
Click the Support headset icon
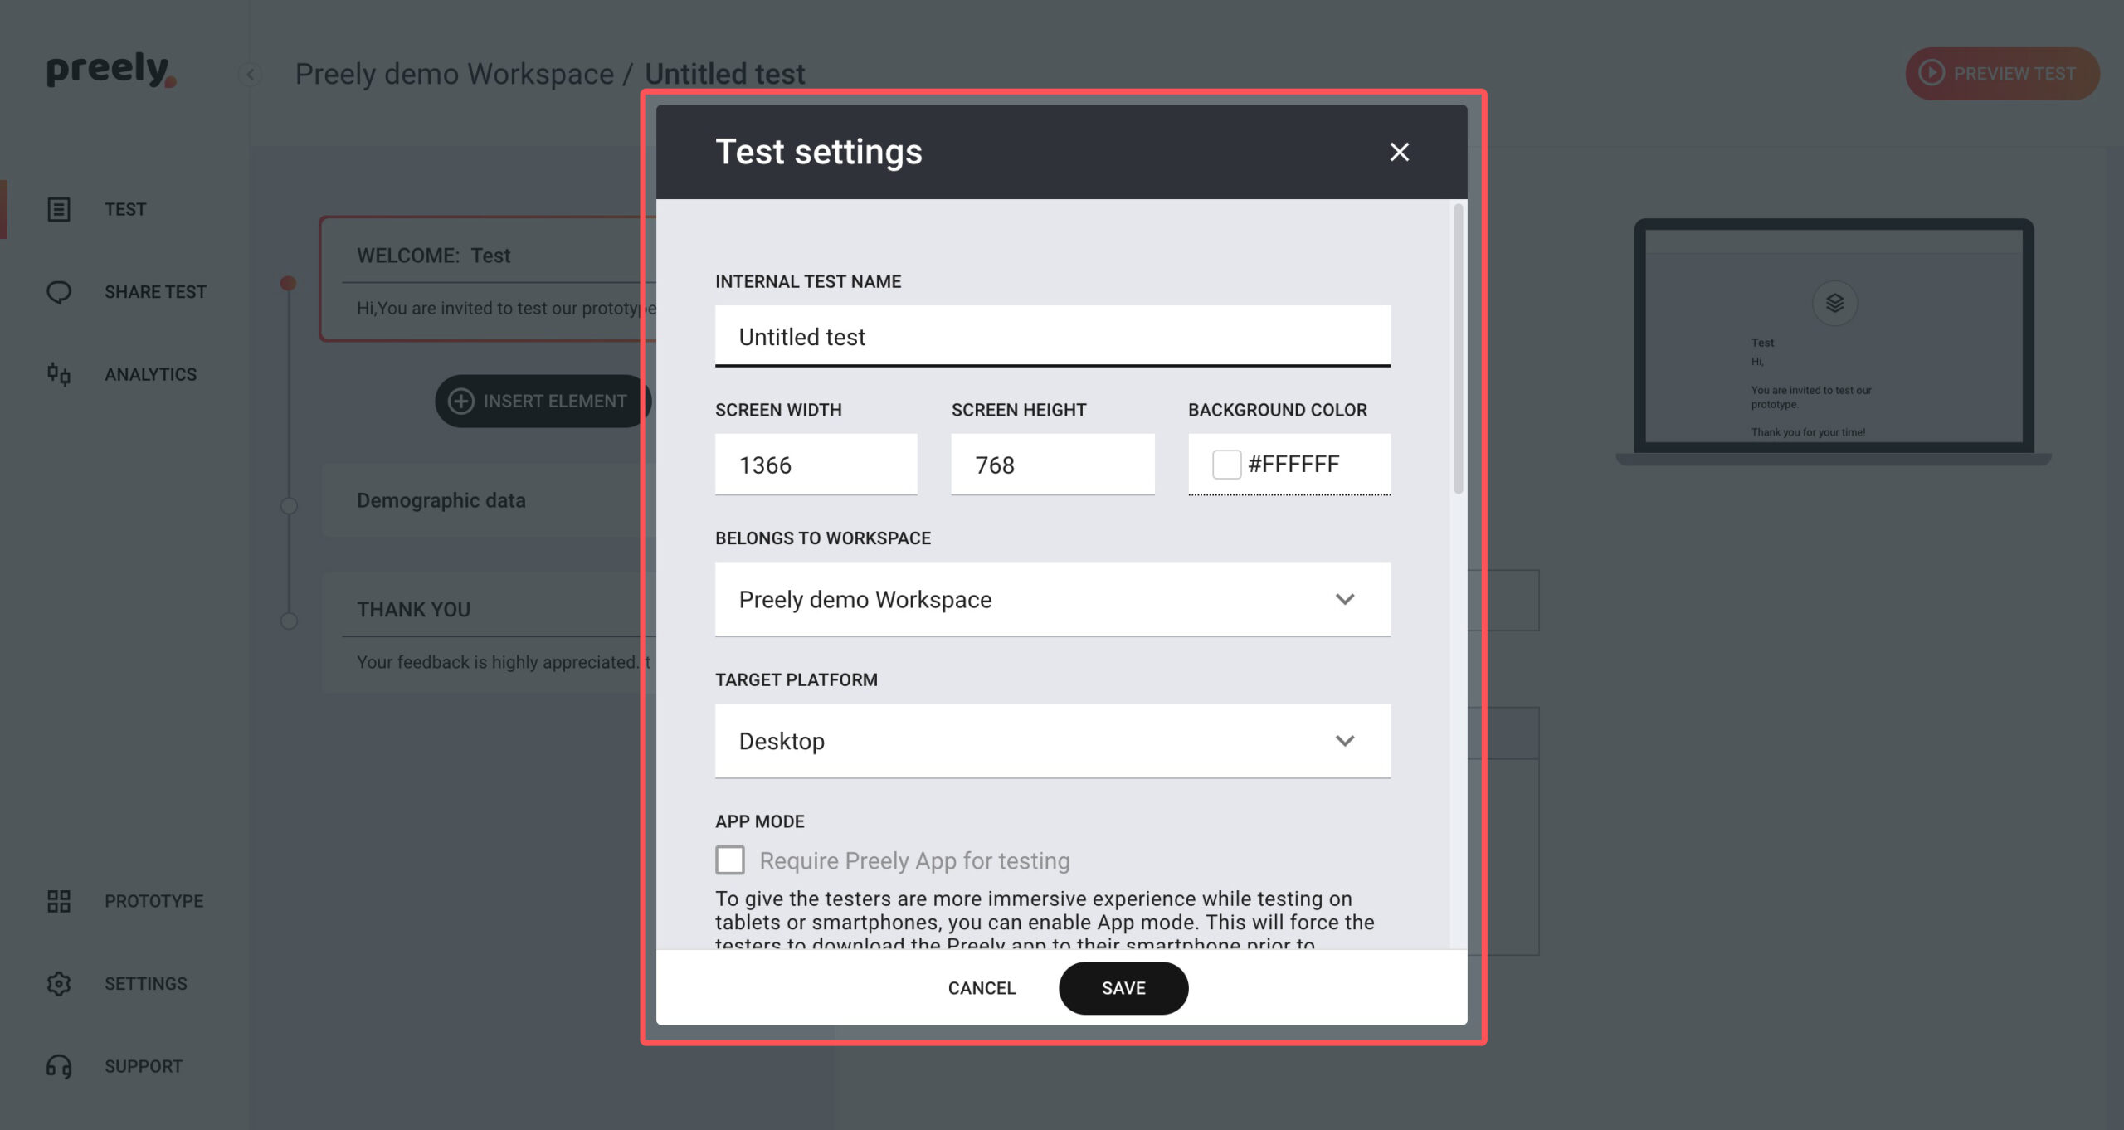coord(59,1066)
